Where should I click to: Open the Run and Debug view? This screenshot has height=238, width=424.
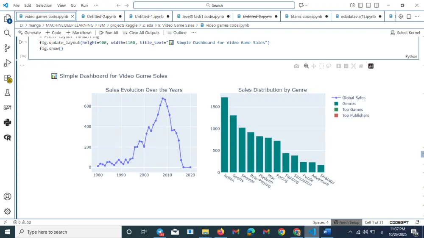[x=7, y=63]
